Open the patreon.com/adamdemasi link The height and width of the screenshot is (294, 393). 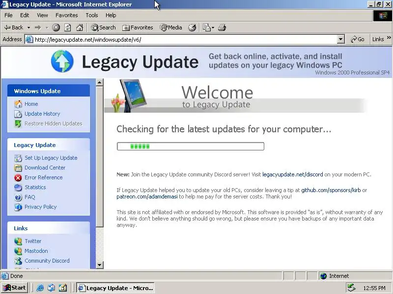pyautogui.click(x=147, y=196)
